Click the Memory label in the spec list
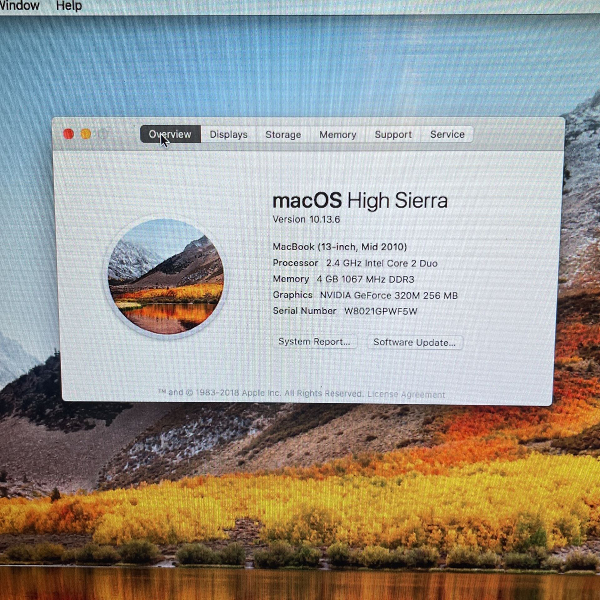The image size is (600, 600). point(291,279)
